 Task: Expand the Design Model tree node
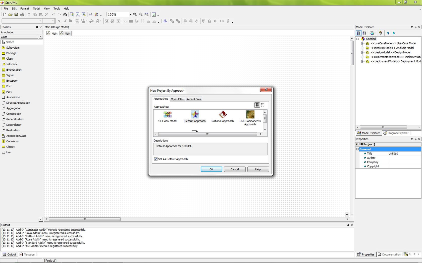[362, 52]
